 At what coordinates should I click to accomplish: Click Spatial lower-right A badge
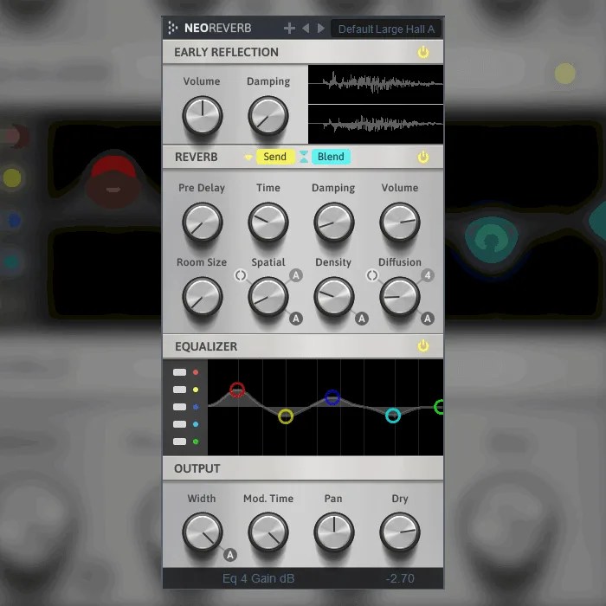click(x=296, y=319)
